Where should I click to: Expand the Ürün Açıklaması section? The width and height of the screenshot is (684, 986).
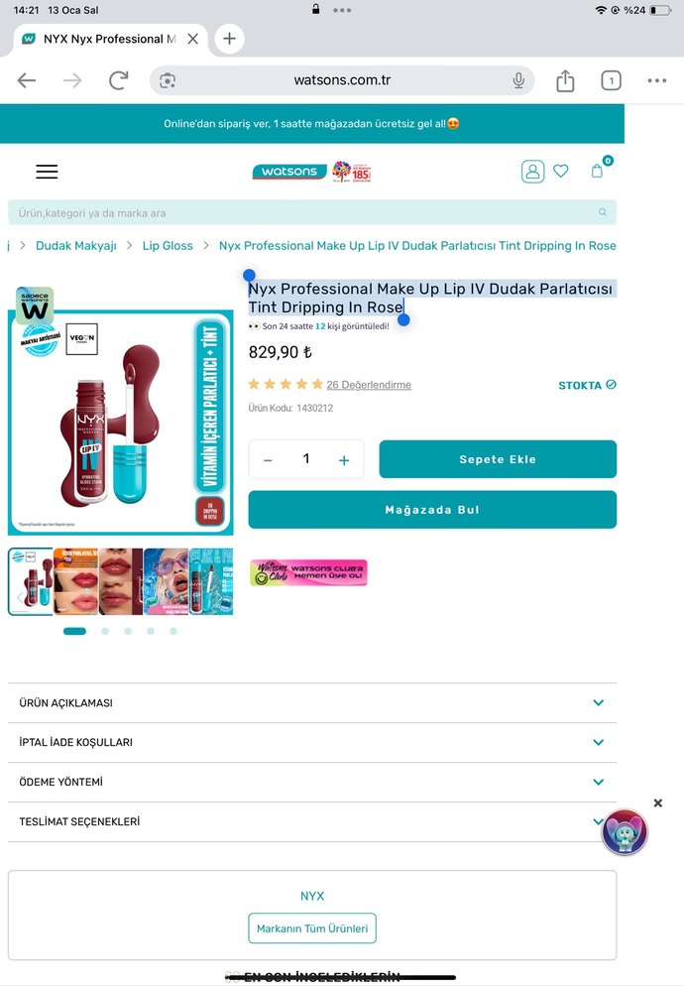[x=312, y=703]
